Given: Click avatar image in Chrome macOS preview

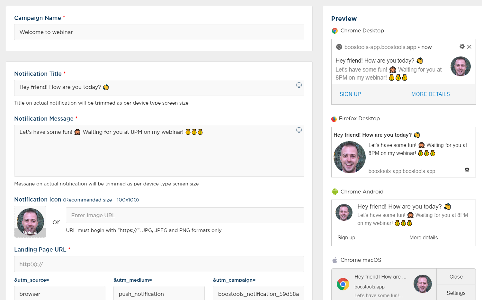Looking at the screenshot, I should [423, 284].
